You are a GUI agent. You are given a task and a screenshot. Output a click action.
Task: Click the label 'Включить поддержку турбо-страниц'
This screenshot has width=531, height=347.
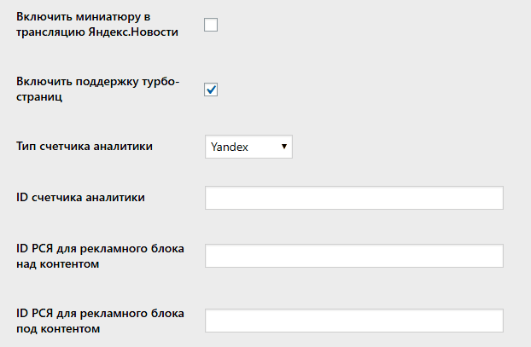(97, 89)
